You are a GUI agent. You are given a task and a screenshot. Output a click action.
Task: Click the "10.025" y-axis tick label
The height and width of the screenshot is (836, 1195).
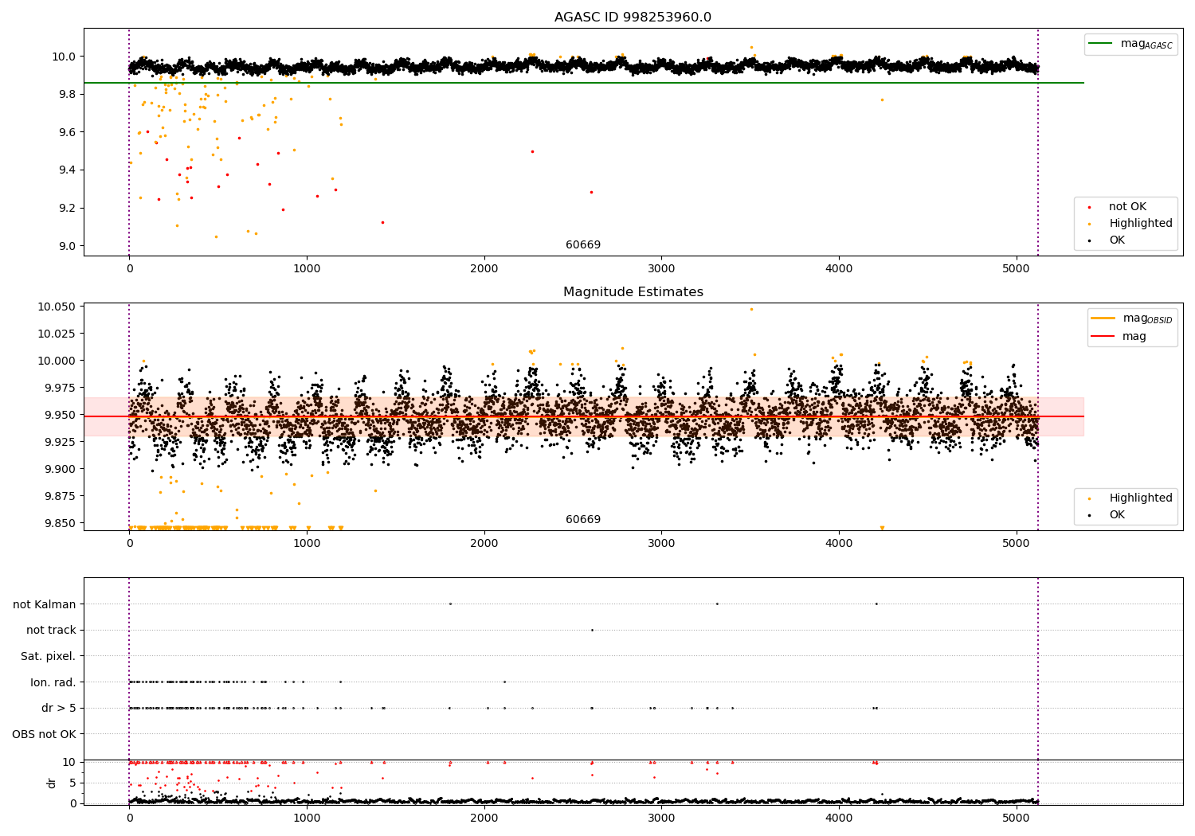(x=58, y=334)
